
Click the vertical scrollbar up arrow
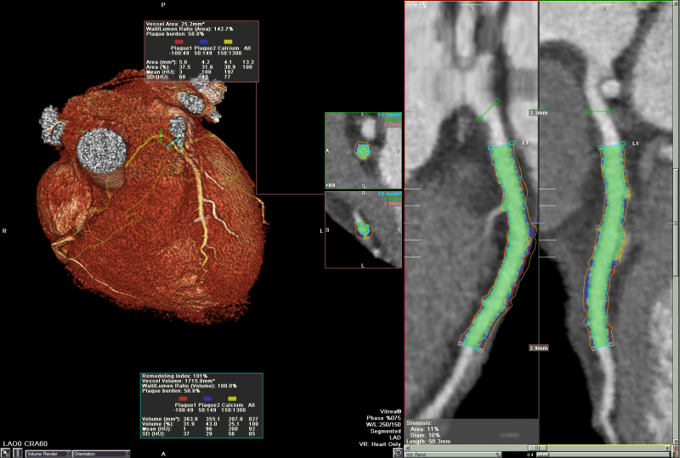tap(676, 5)
